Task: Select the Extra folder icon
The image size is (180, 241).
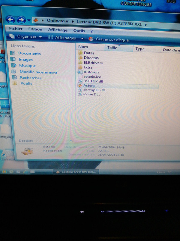Action: click(x=80, y=67)
